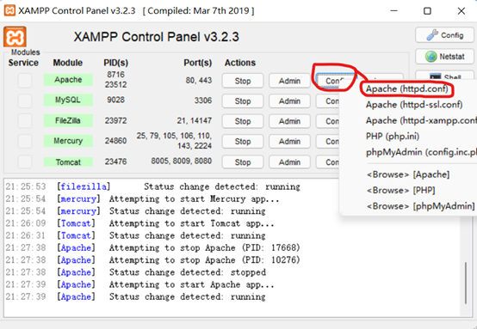Open Netstat with the globe icon
This screenshot has height=329, width=477.
pyautogui.click(x=444, y=57)
